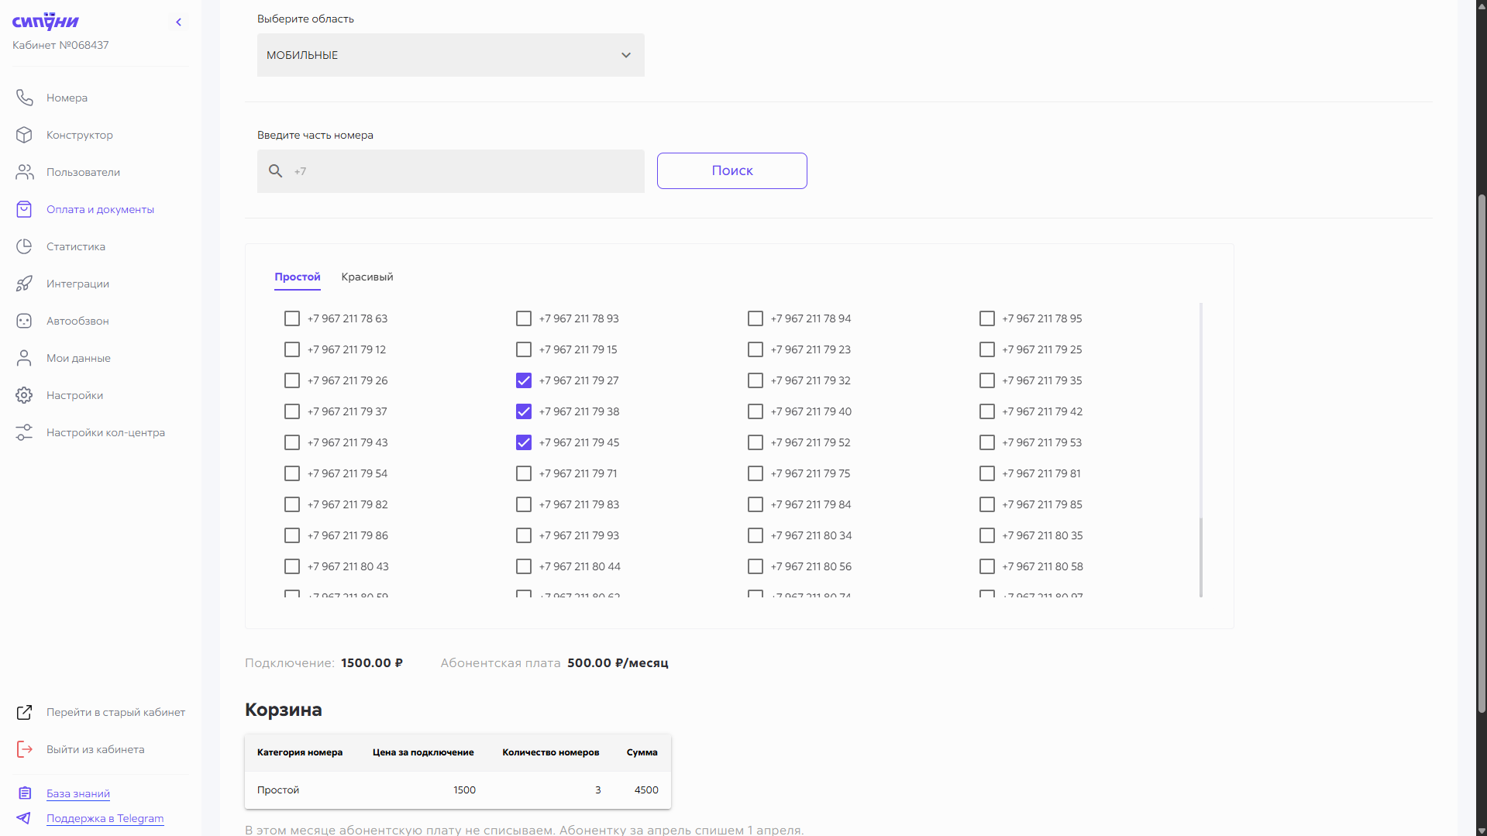This screenshot has height=836, width=1487.
Task: Click the phone icon for Номера
Action: (24, 98)
